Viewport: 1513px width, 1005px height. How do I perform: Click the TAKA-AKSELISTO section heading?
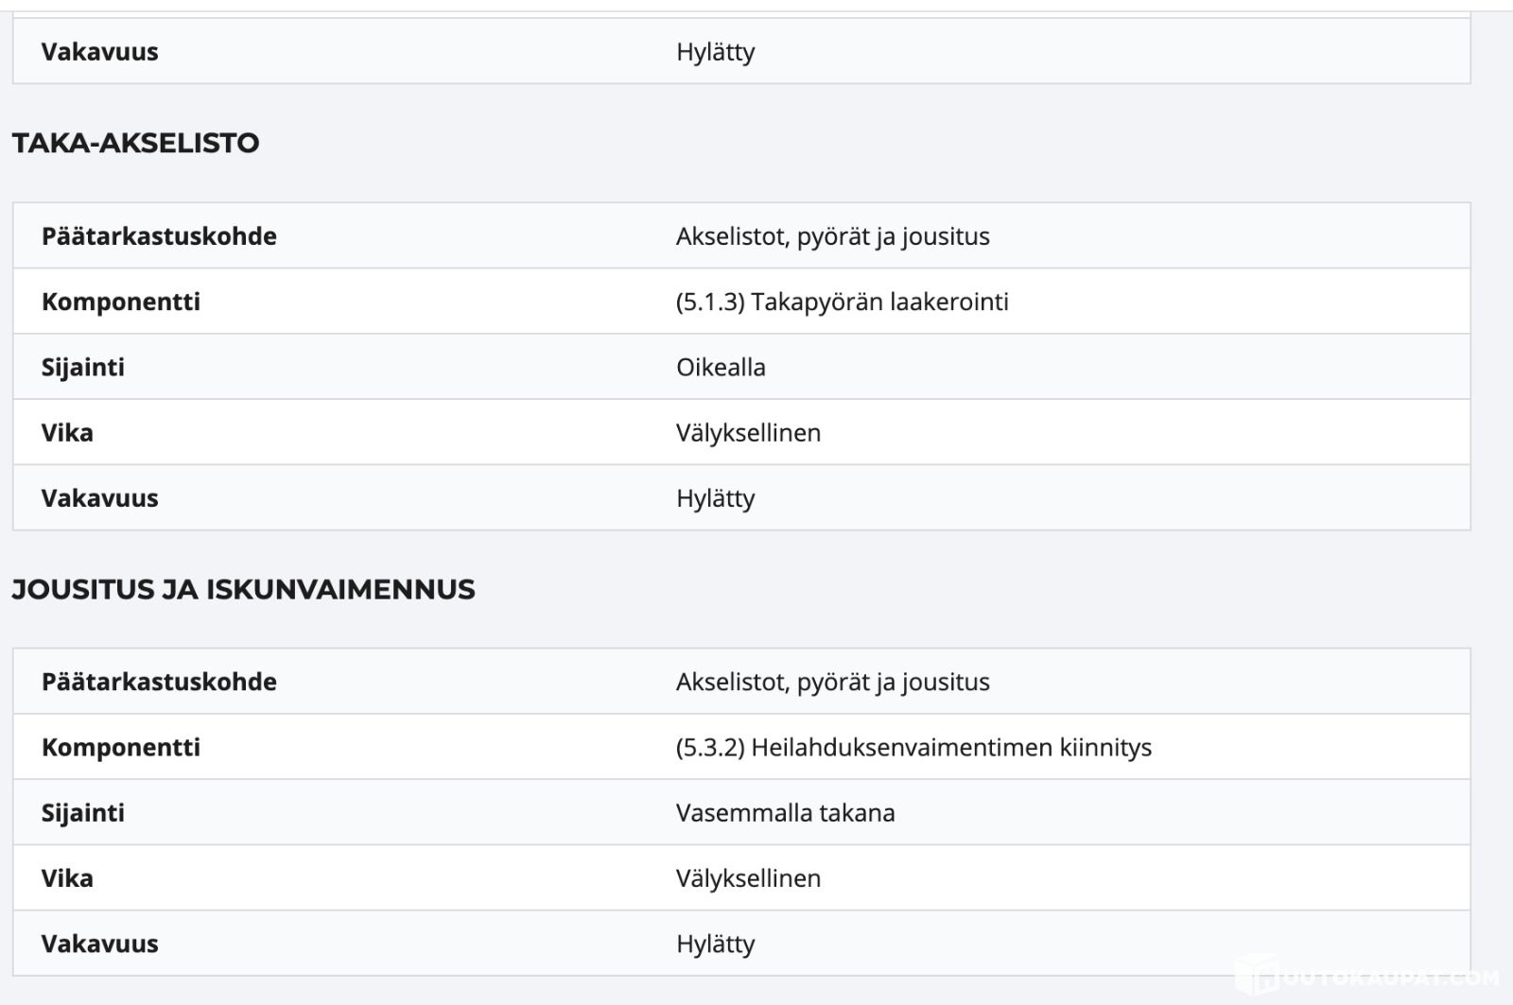135,143
